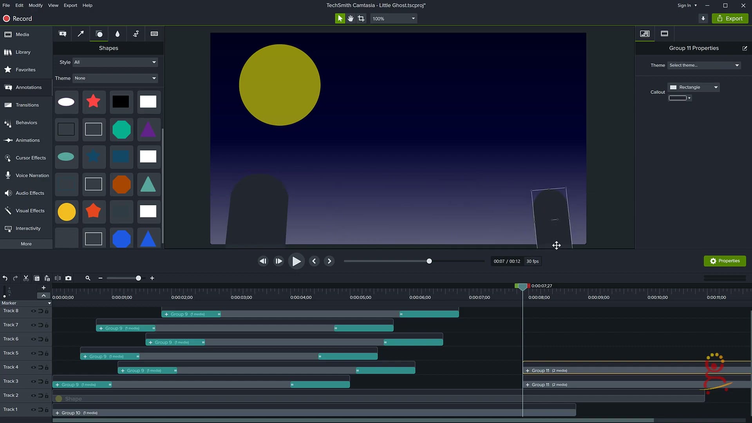Open the Modify menu

click(35, 5)
